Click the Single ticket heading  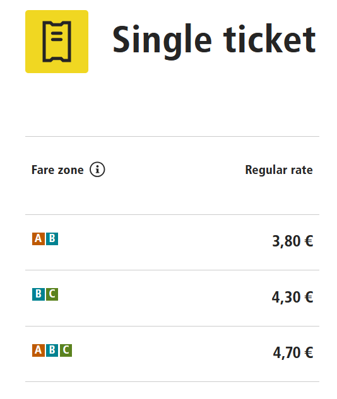coord(214,41)
